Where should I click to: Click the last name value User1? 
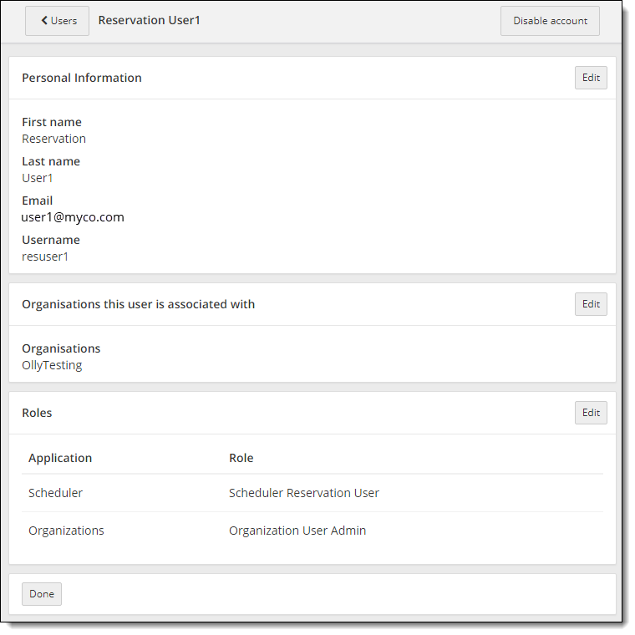coord(38,178)
